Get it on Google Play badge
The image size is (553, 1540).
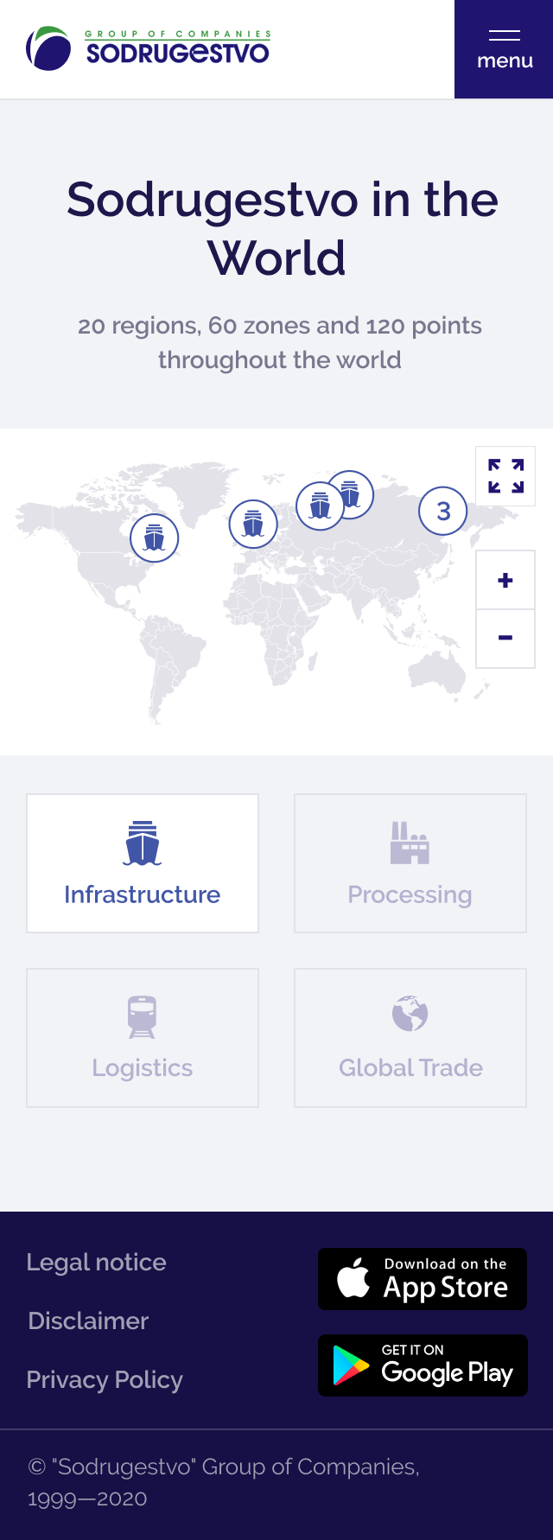(x=423, y=1365)
